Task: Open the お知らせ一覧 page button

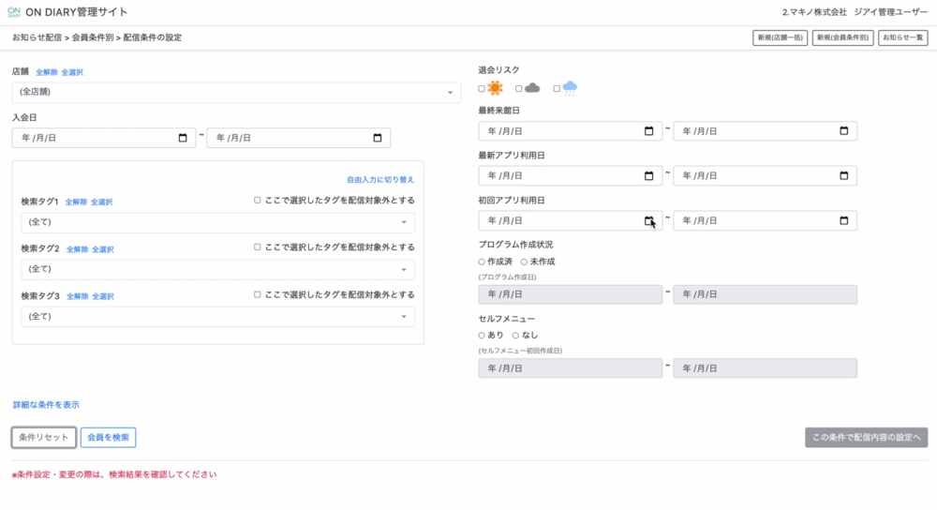Action: click(903, 38)
